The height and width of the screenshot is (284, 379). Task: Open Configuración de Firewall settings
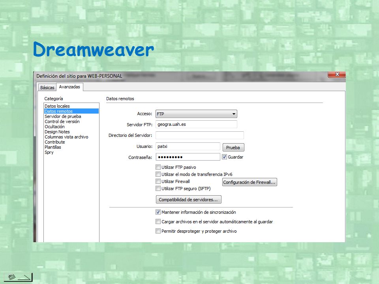250,182
